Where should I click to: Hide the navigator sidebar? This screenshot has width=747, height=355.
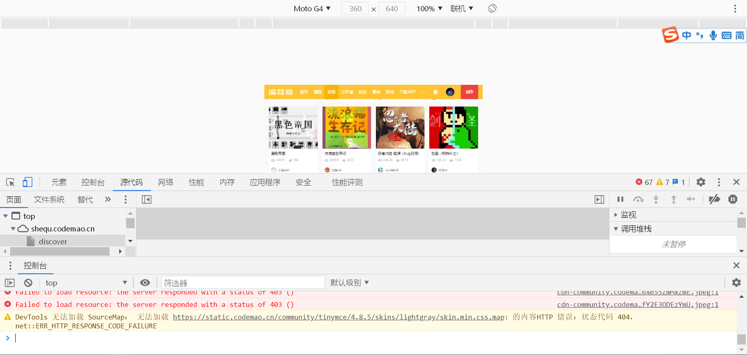pos(147,200)
